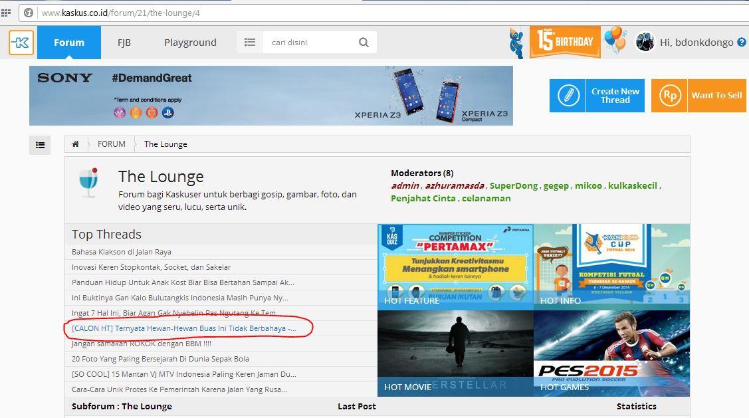Viewport: 749px width, 418px height.
Task: Open thread 'Cara-Cara Unik Protes Ke Pemerintah'
Action: (179, 389)
